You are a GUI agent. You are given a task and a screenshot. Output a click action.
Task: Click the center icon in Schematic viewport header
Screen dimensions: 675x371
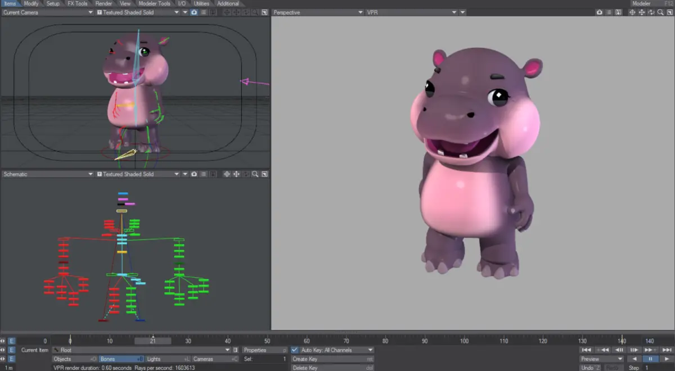[227, 174]
